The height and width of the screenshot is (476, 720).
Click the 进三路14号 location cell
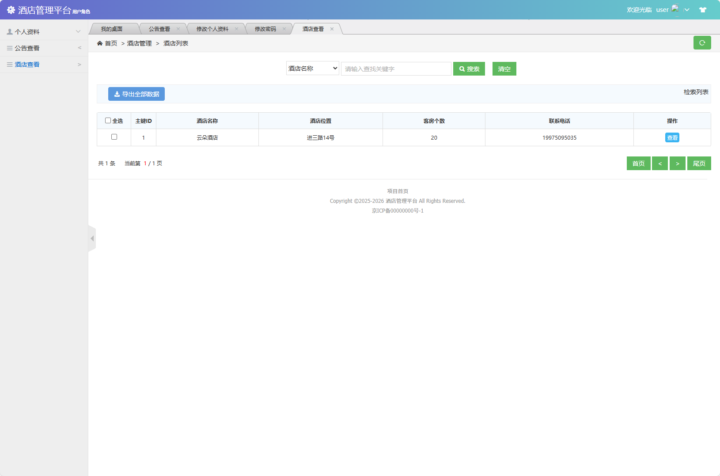pyautogui.click(x=321, y=138)
